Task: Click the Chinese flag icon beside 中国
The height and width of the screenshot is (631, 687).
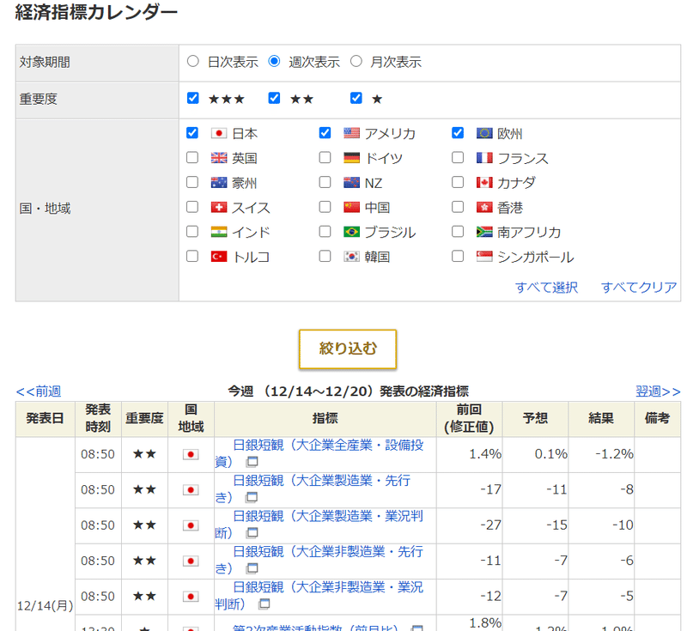Action: click(351, 207)
